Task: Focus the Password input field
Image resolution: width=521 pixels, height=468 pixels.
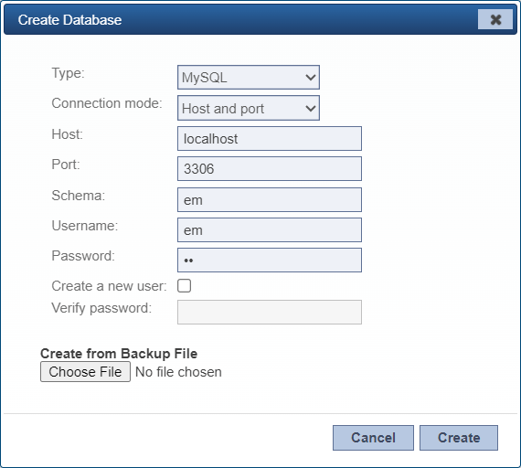Action: 270,261
